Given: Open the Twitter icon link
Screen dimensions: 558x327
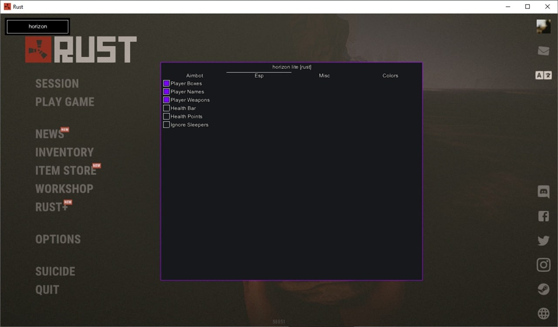Looking at the screenshot, I should tap(543, 240).
